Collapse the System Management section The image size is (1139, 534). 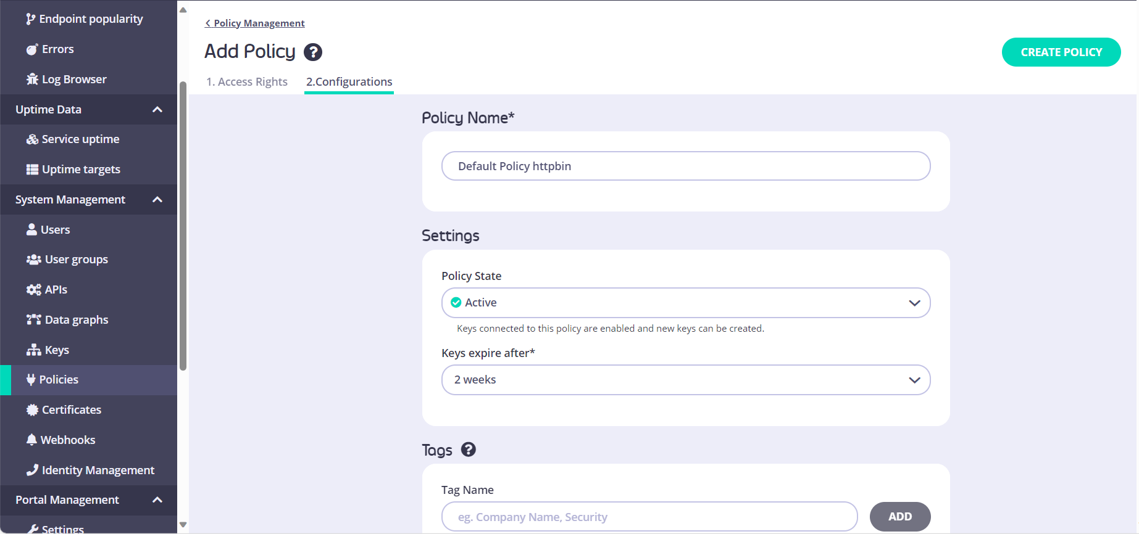pos(157,200)
